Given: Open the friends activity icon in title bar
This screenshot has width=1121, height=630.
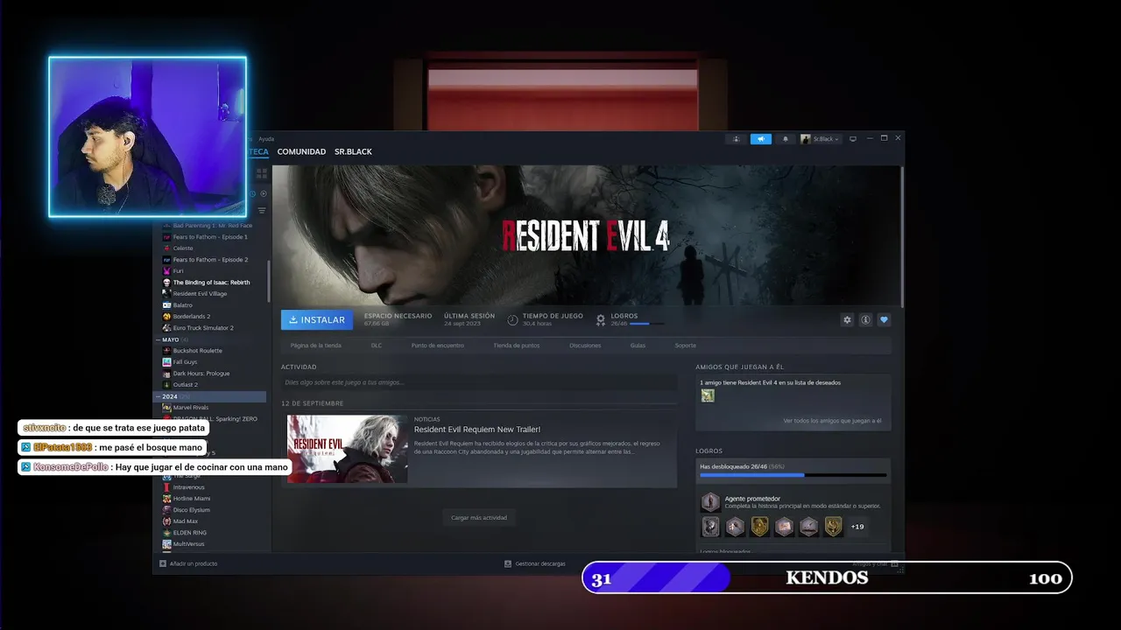Looking at the screenshot, I should point(737,139).
